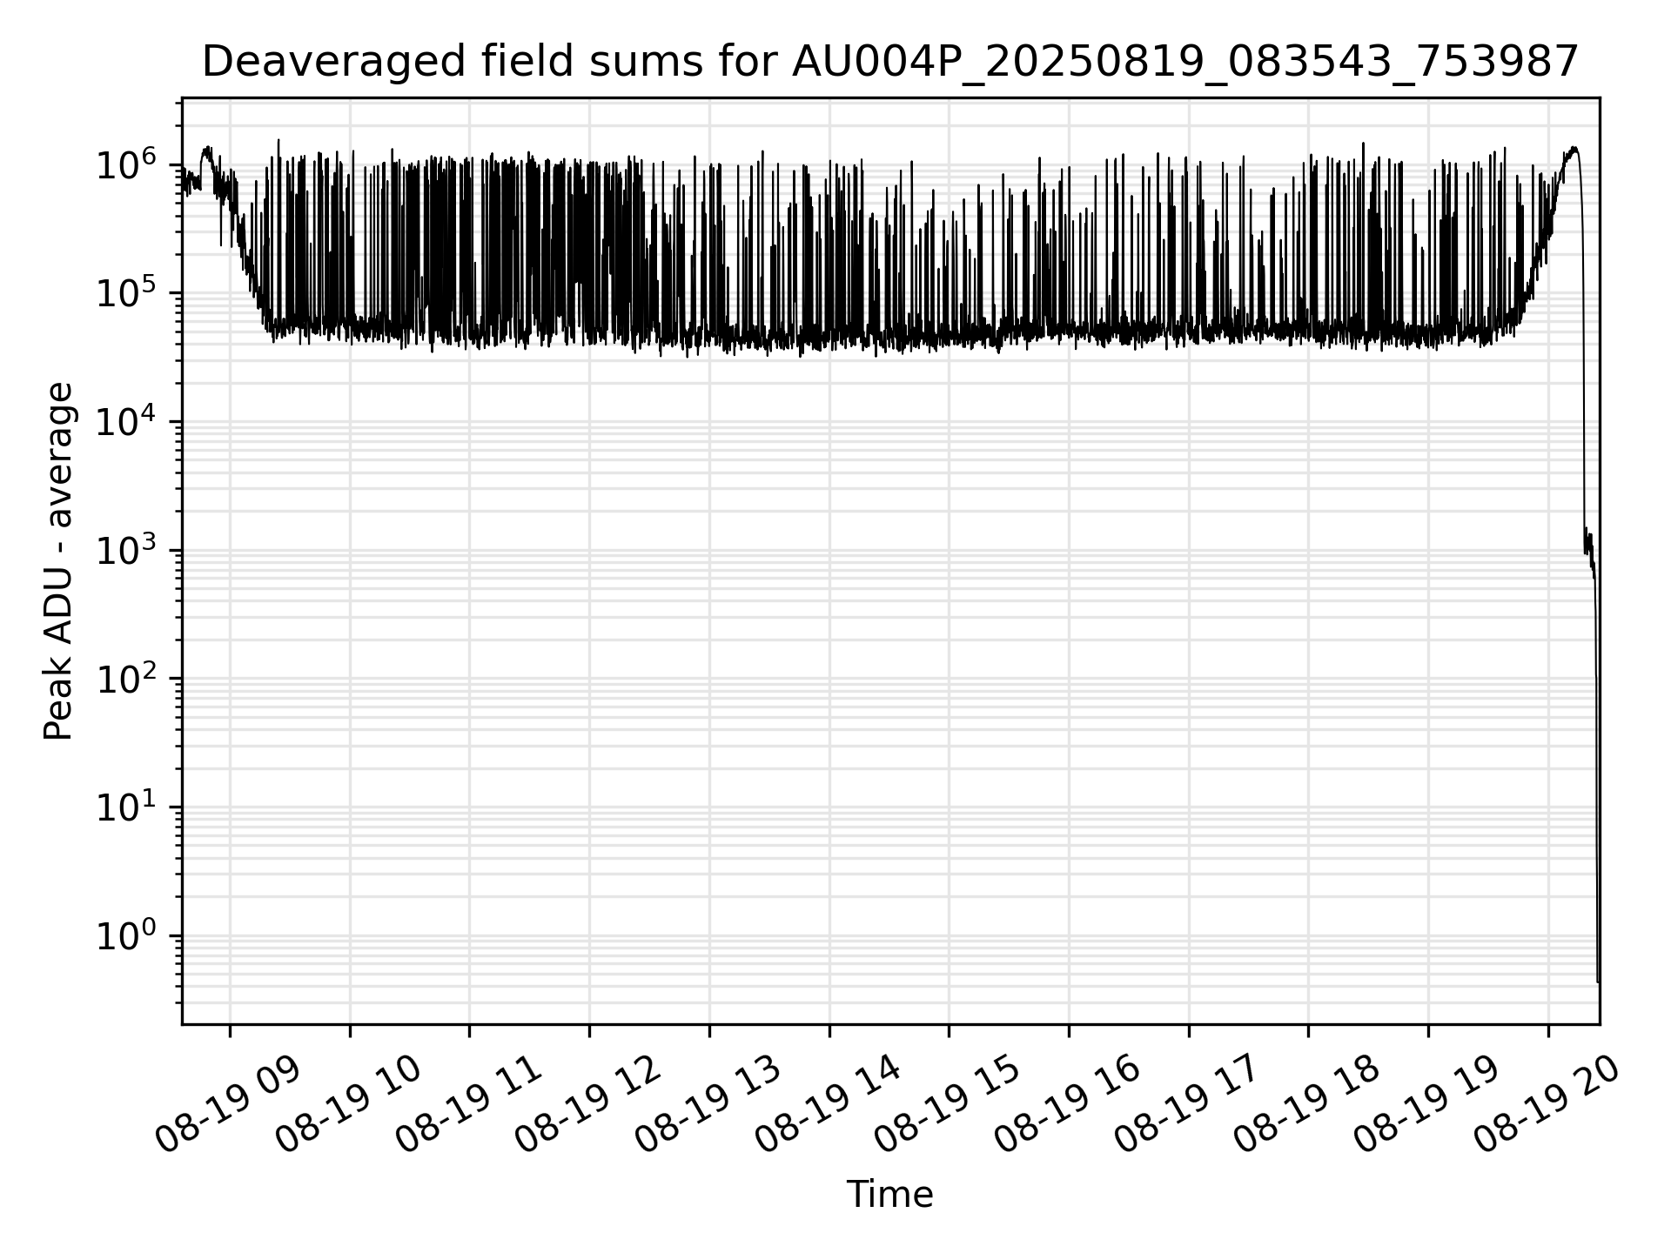Viewport: 1671px width, 1253px height.
Task: Click the y tick label 10^1
Action: pyautogui.click(x=126, y=807)
